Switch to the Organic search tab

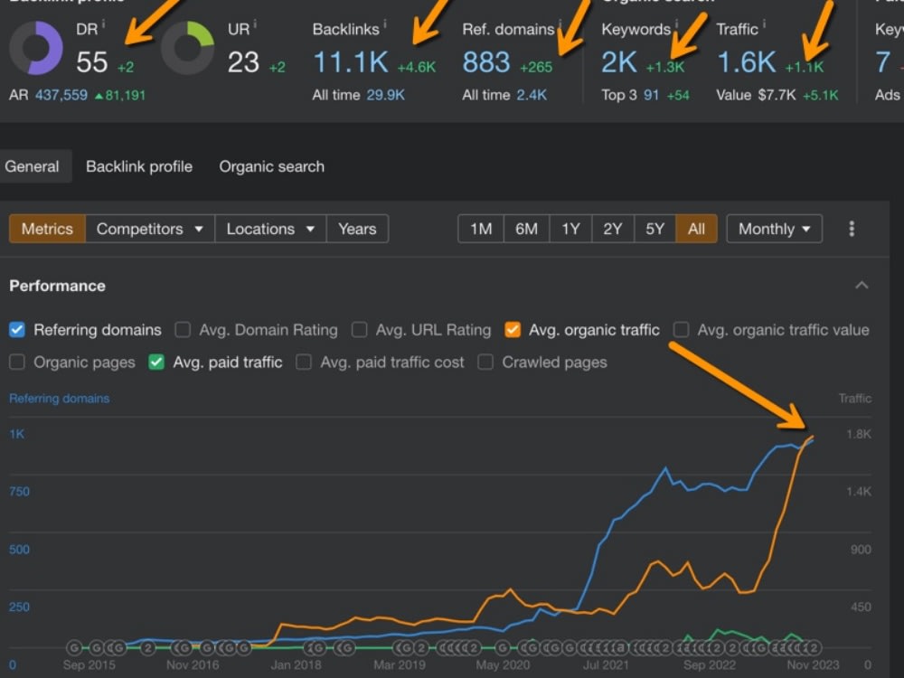click(271, 166)
